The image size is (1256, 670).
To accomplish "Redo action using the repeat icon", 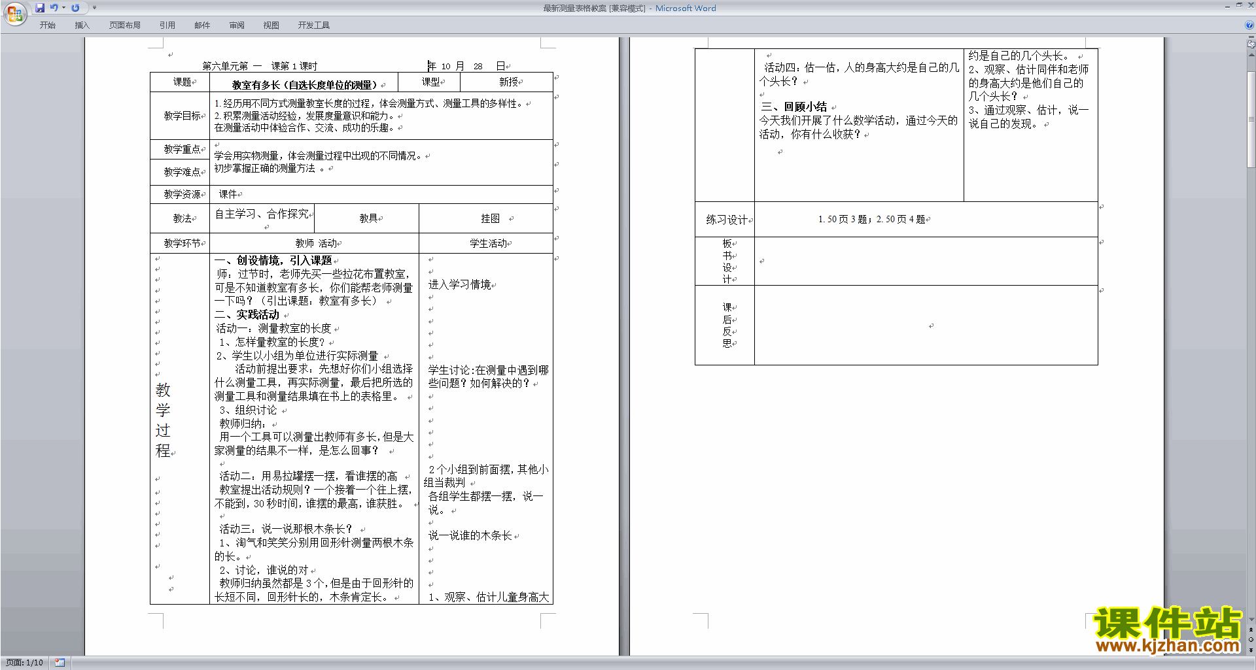I will tap(75, 8).
